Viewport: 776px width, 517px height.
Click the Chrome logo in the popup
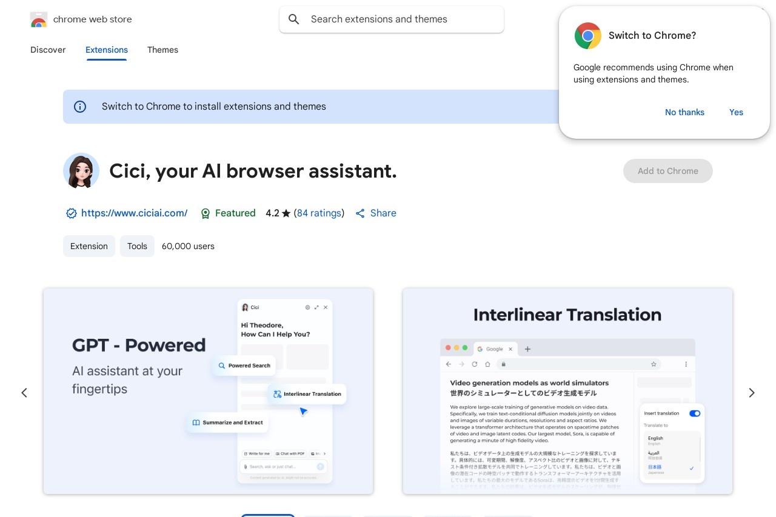tap(587, 36)
